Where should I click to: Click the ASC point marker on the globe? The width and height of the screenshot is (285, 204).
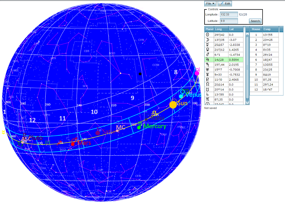(x=22, y=142)
